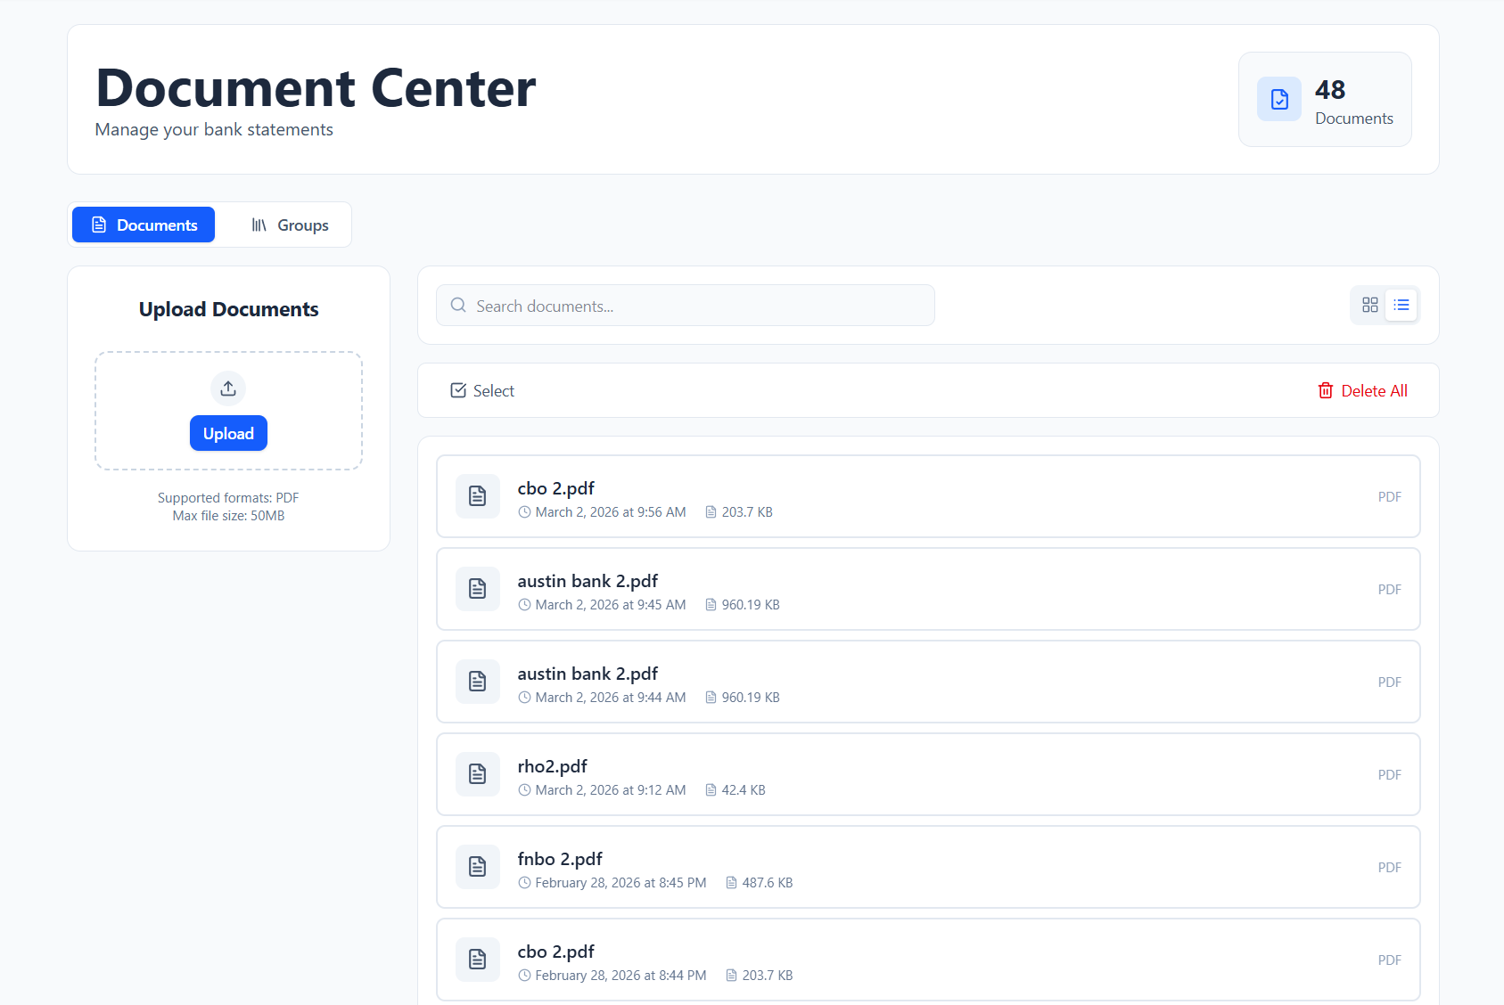1504x1005 pixels.
Task: Switch to list view layout
Action: click(x=1401, y=305)
